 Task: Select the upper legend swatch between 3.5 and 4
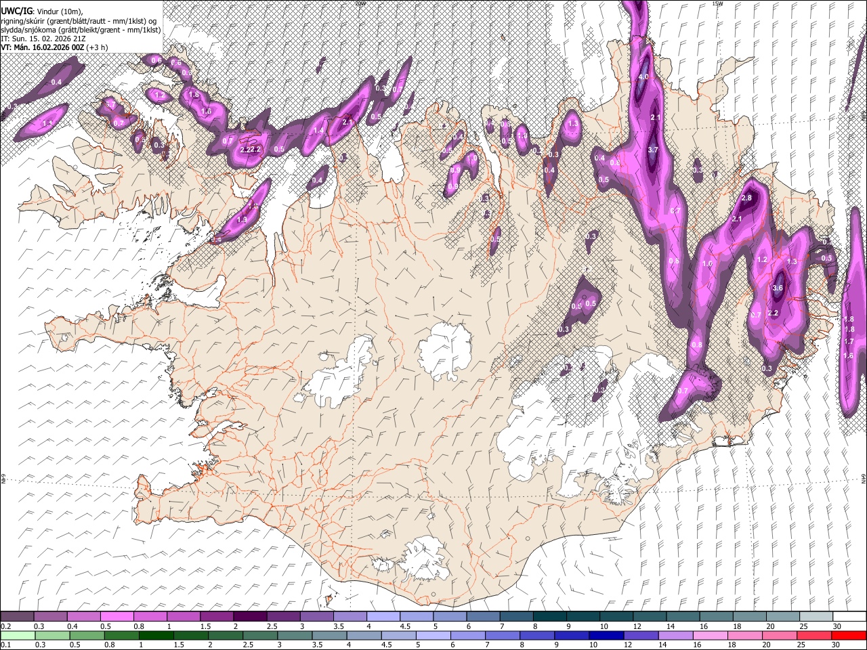tap(350, 617)
